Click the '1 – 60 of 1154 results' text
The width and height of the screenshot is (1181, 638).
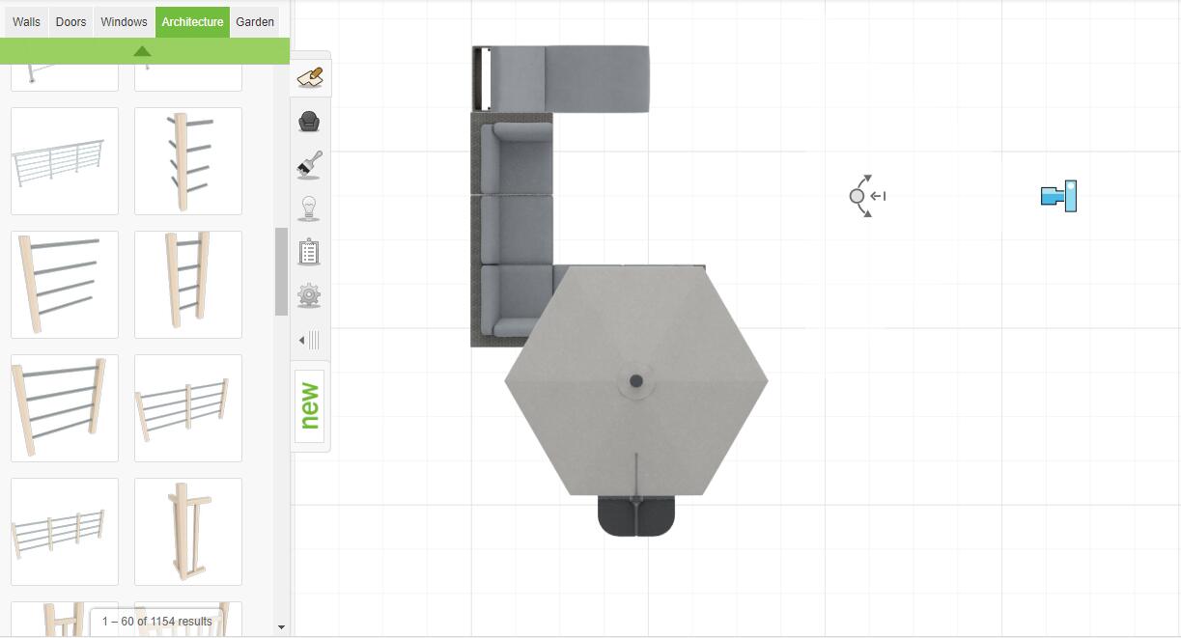point(157,622)
